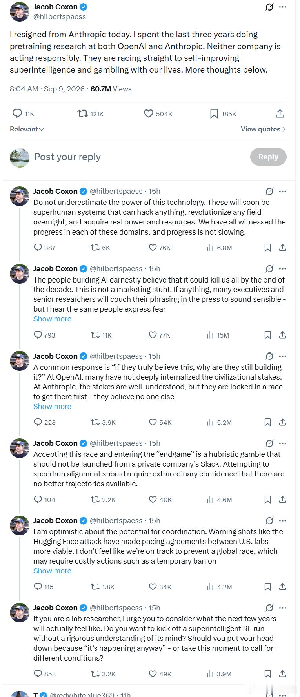Viewport: 300px width, 697px height.
Task: Share the main post via upload icon
Action: [280, 113]
